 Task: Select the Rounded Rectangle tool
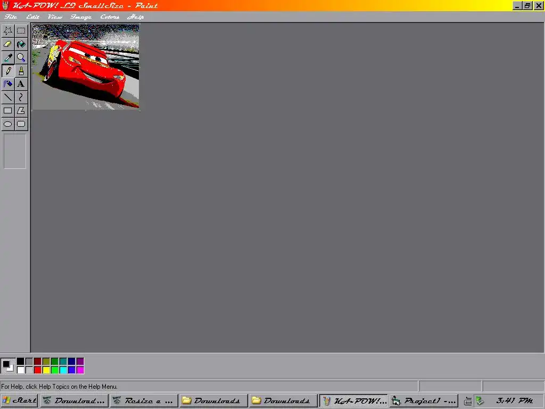tap(21, 124)
